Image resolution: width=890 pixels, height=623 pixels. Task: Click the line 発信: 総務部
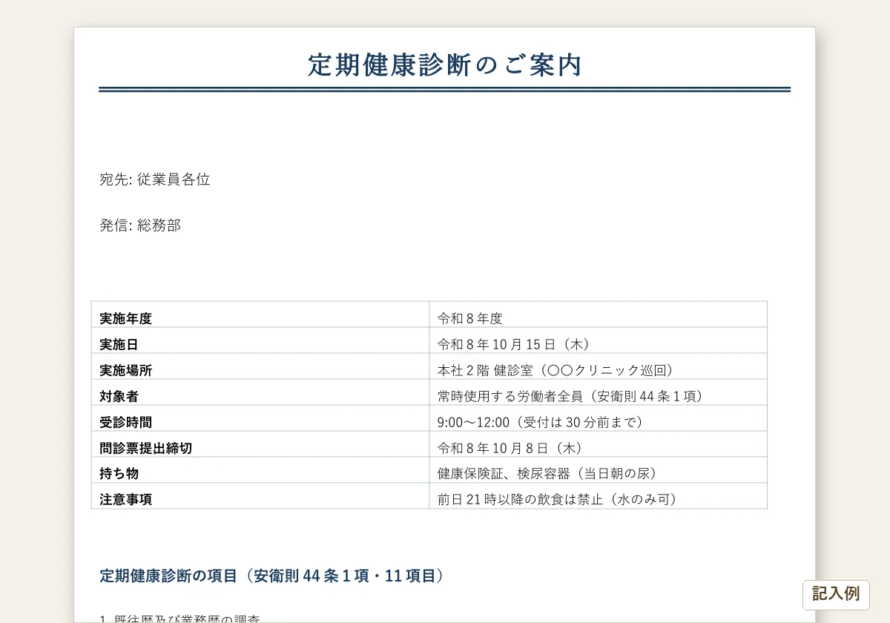pos(140,225)
